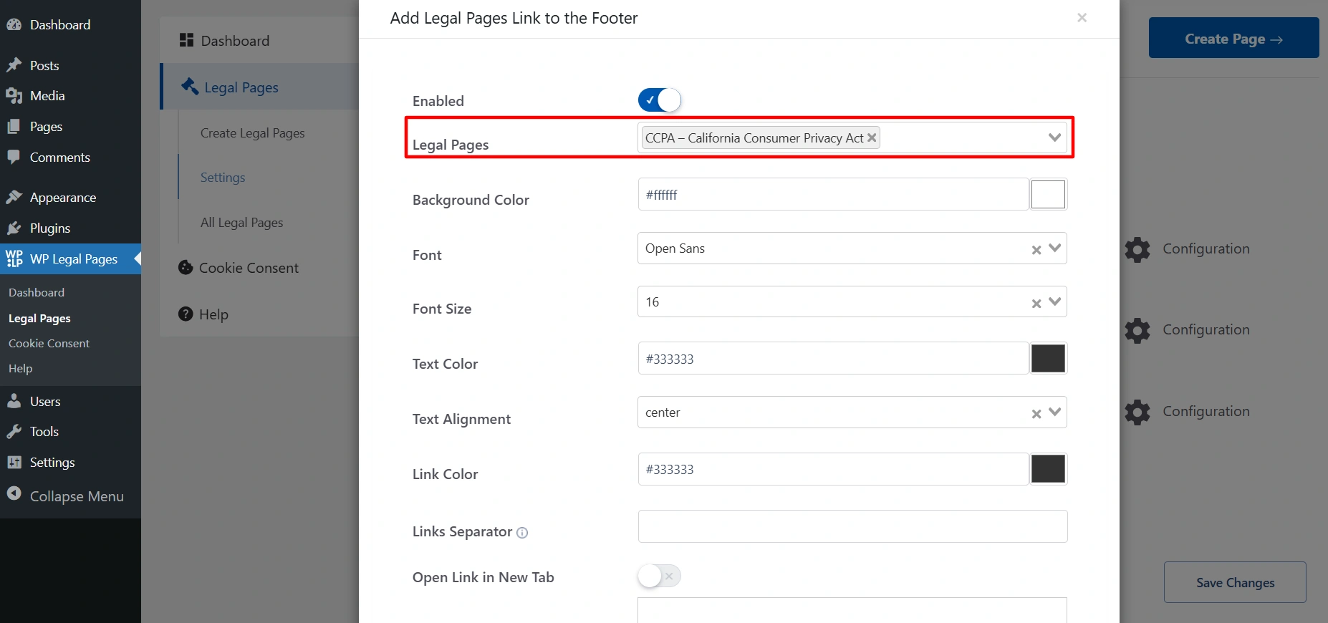Screen dimensions: 1328x623
Task: Click the Help question mark icon
Action: tap(186, 314)
